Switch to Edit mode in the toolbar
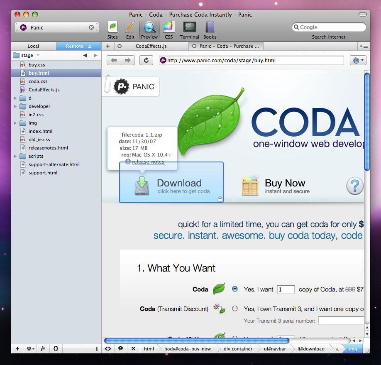 [x=130, y=27]
